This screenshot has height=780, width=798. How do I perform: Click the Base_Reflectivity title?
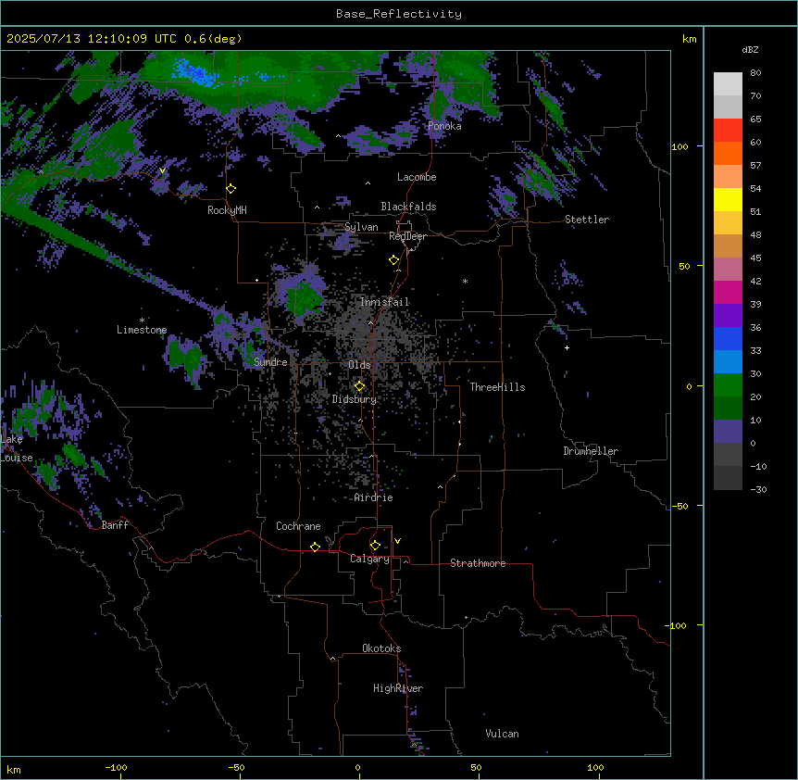pos(399,14)
